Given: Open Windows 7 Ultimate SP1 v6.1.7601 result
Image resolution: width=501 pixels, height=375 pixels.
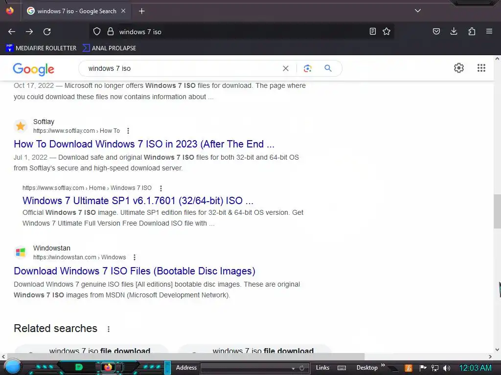Looking at the screenshot, I should [138, 201].
